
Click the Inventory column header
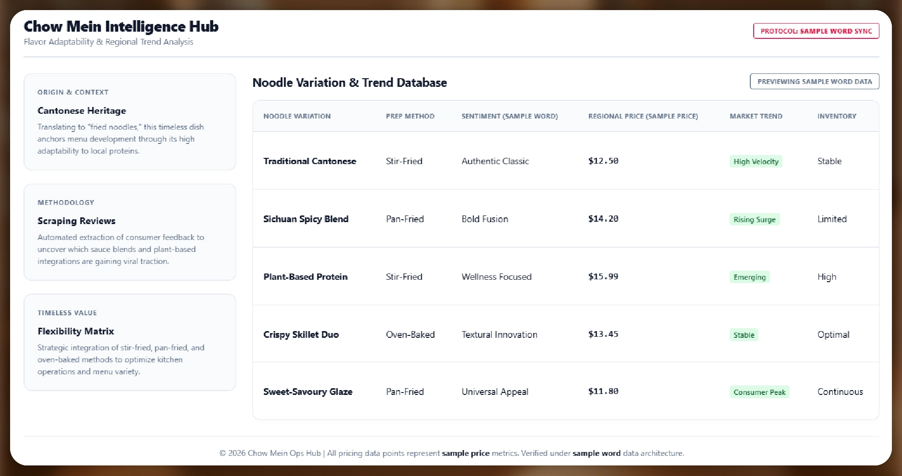[x=836, y=116]
